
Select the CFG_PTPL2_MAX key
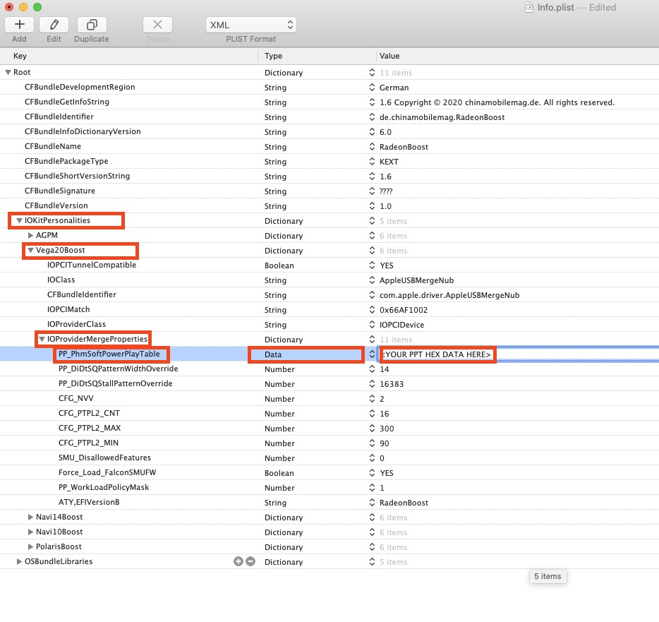(89, 428)
